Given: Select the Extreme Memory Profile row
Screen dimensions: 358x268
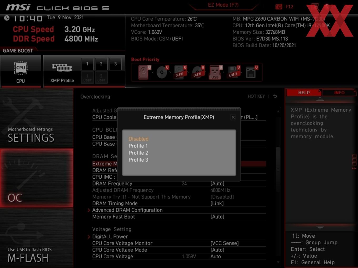Looking at the screenshot, I should click(x=179, y=164).
